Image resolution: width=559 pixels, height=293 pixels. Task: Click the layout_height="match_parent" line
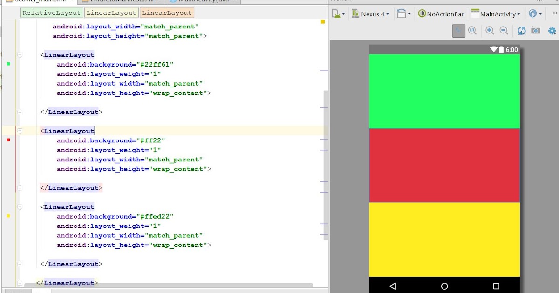tap(130, 36)
